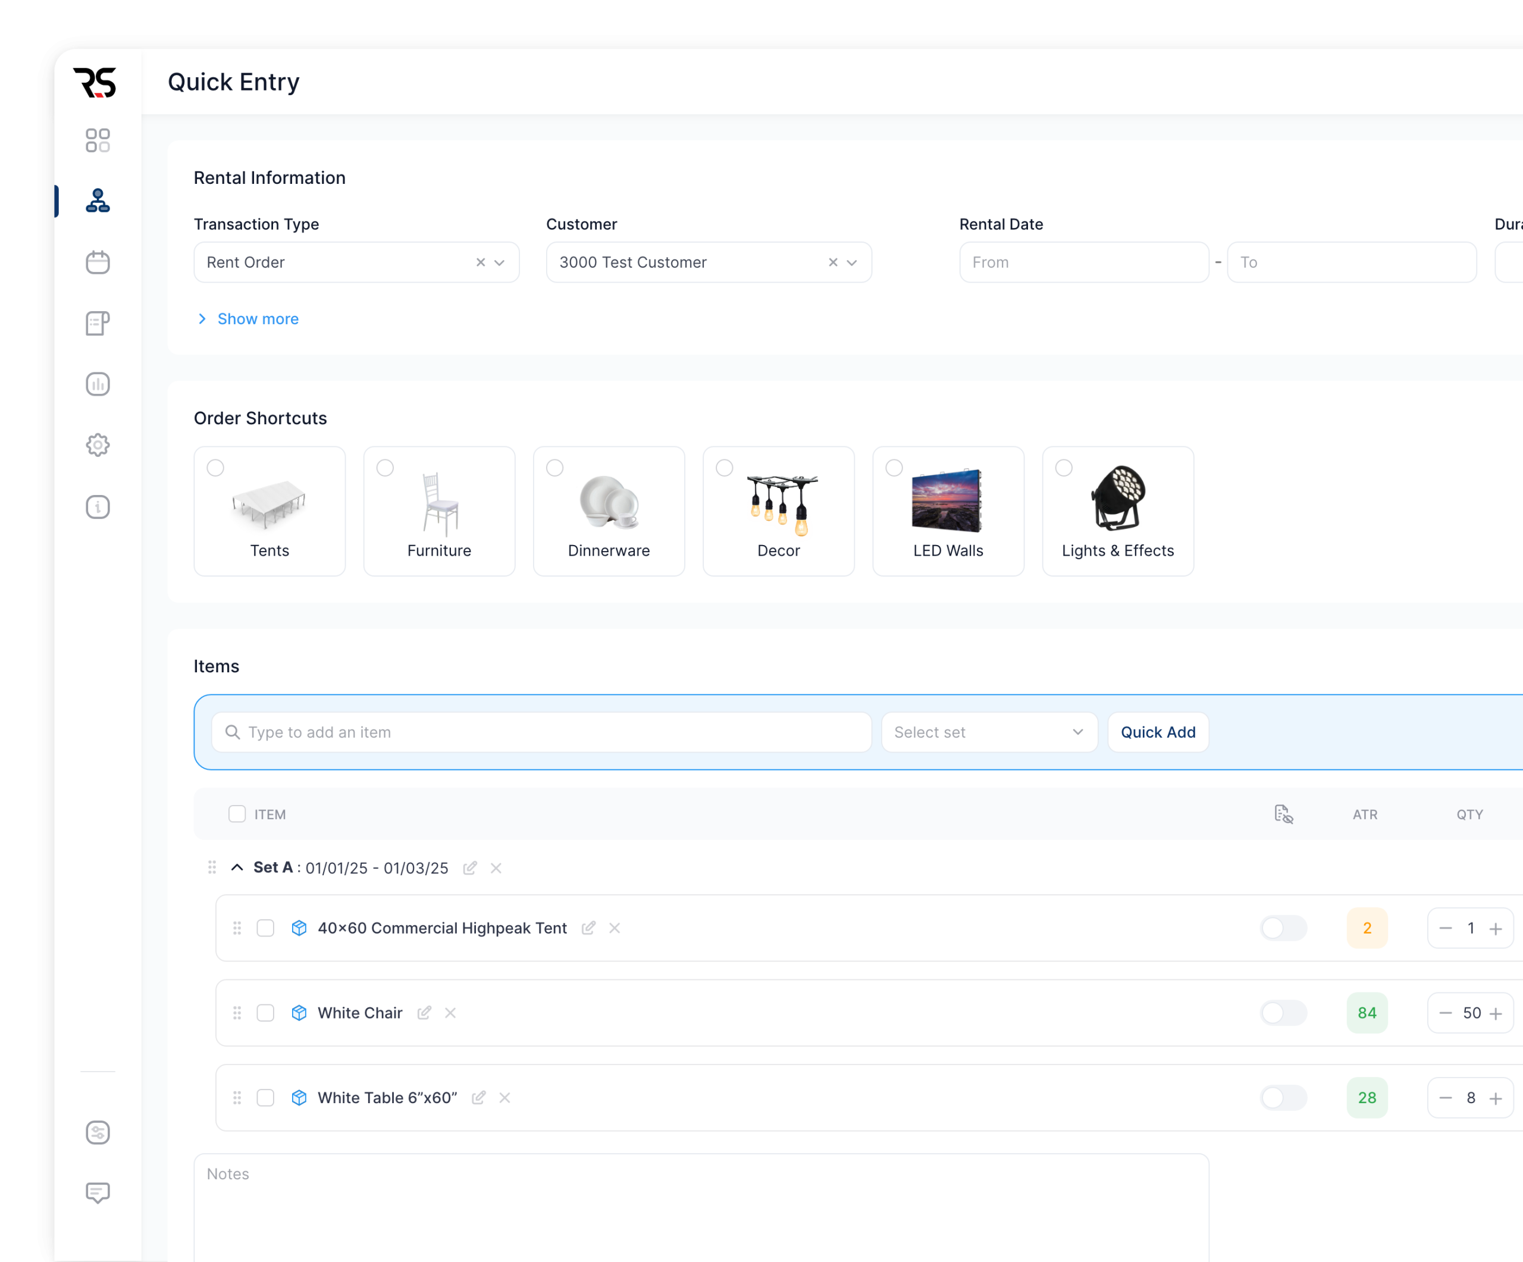
Task: Select the Dinnerware shortcut radio button
Action: pos(555,468)
